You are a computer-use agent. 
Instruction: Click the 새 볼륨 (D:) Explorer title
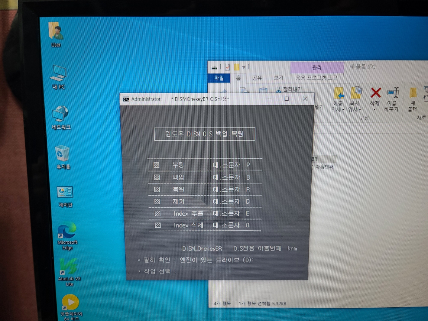[362, 67]
